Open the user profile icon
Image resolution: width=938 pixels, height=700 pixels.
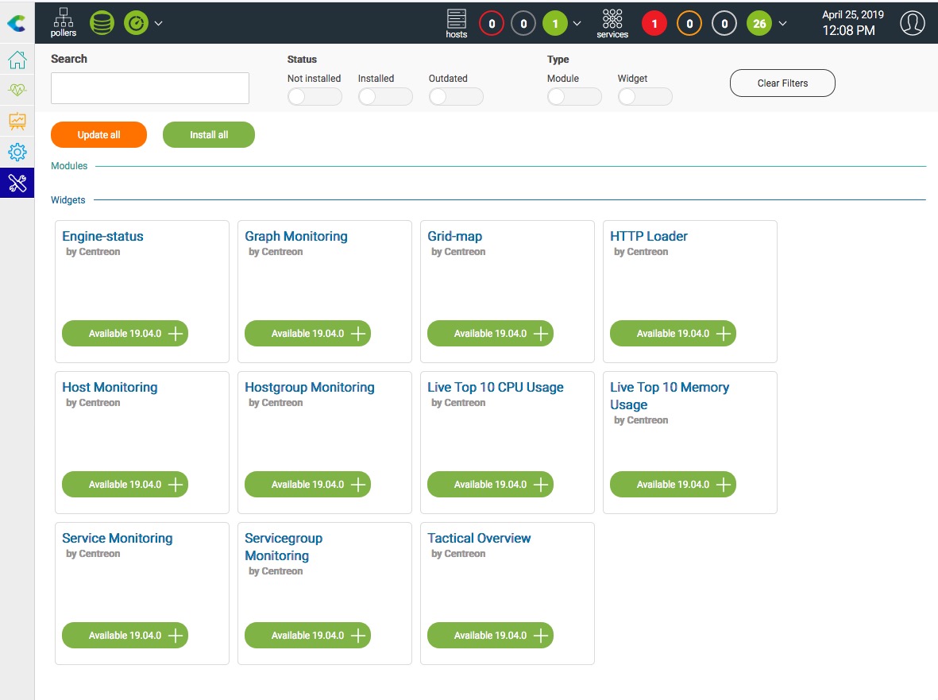coord(913,23)
